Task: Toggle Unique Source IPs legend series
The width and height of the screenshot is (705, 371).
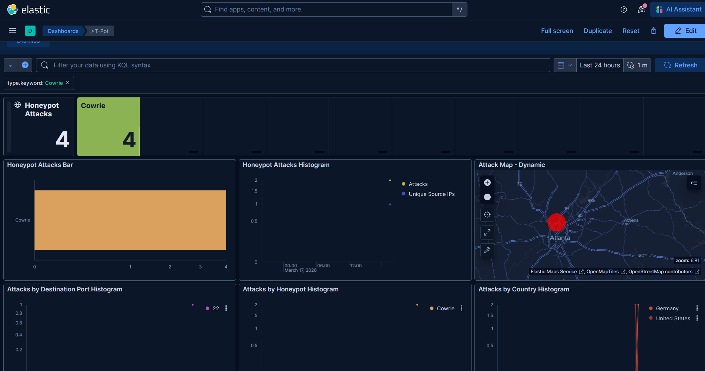Action: (x=431, y=194)
